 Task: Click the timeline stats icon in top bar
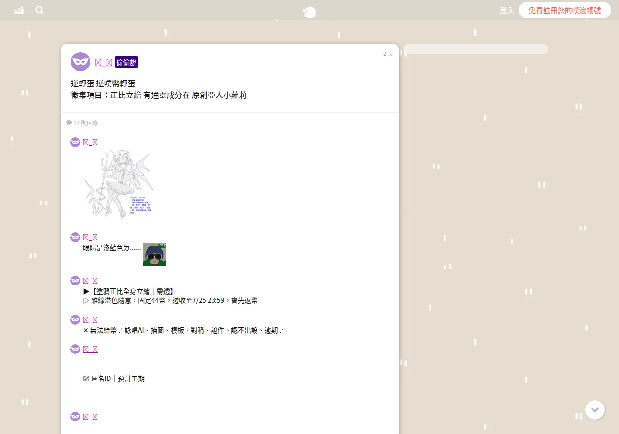tap(19, 10)
